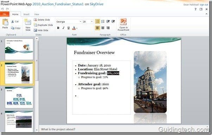This screenshot has width=212, height=135.
Task: Select slide 3 thumbnail
Action: coord(19,97)
